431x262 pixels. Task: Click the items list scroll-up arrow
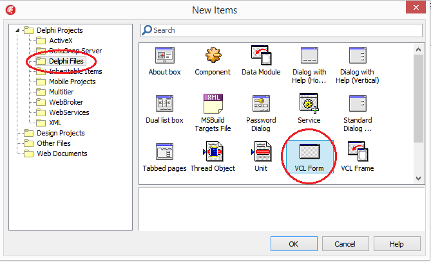point(418,49)
